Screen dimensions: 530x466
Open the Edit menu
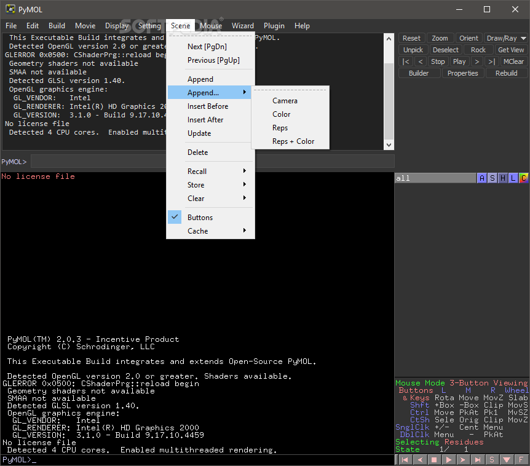pyautogui.click(x=33, y=26)
